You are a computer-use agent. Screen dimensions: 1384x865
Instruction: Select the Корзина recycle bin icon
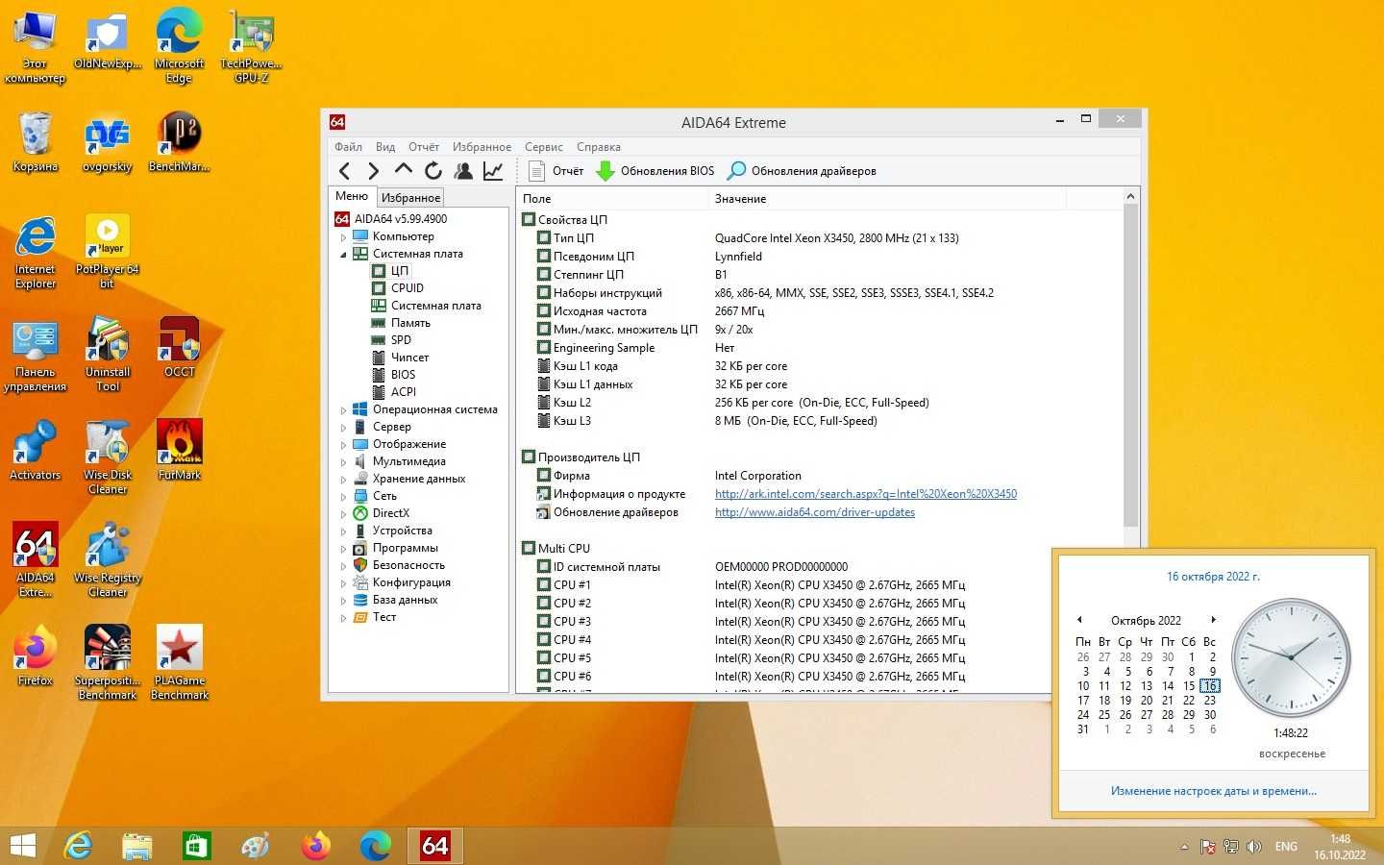36,141
